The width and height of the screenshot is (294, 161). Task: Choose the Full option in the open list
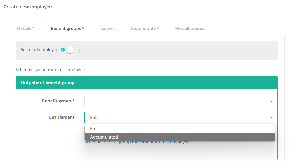[180, 129]
